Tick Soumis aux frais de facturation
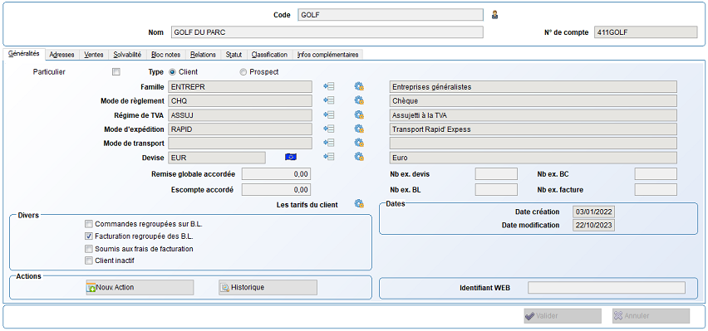This screenshot has width=708, height=331. pos(89,249)
